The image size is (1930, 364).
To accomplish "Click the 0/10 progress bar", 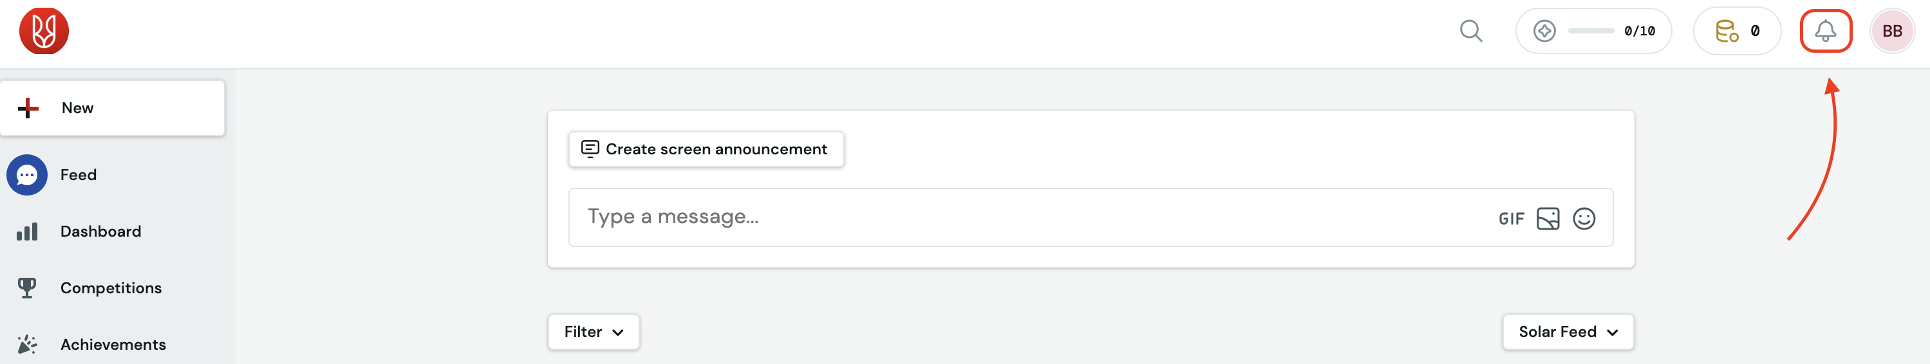I will [x=1591, y=31].
